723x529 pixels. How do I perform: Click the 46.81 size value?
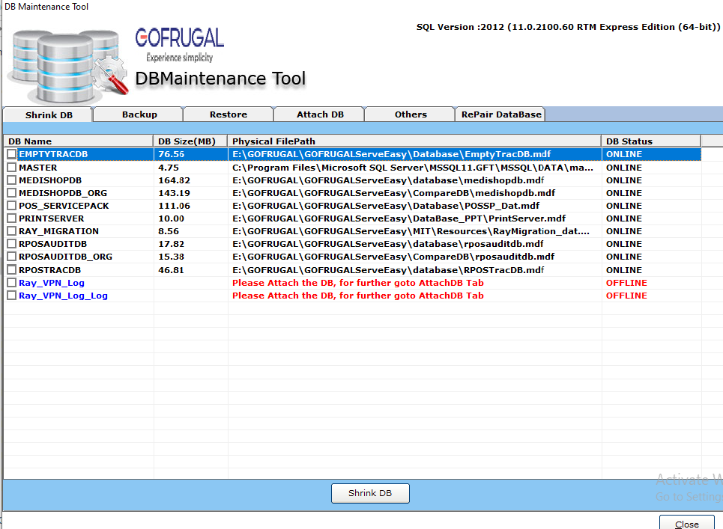pyautogui.click(x=171, y=270)
